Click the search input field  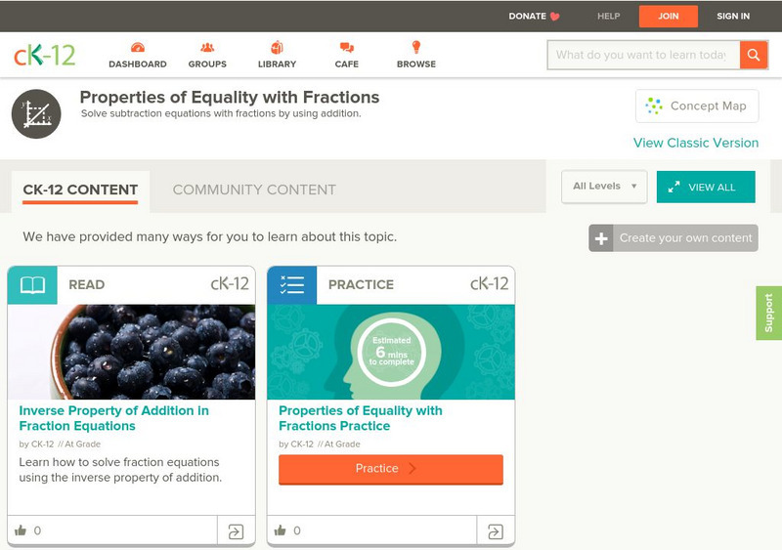point(641,55)
